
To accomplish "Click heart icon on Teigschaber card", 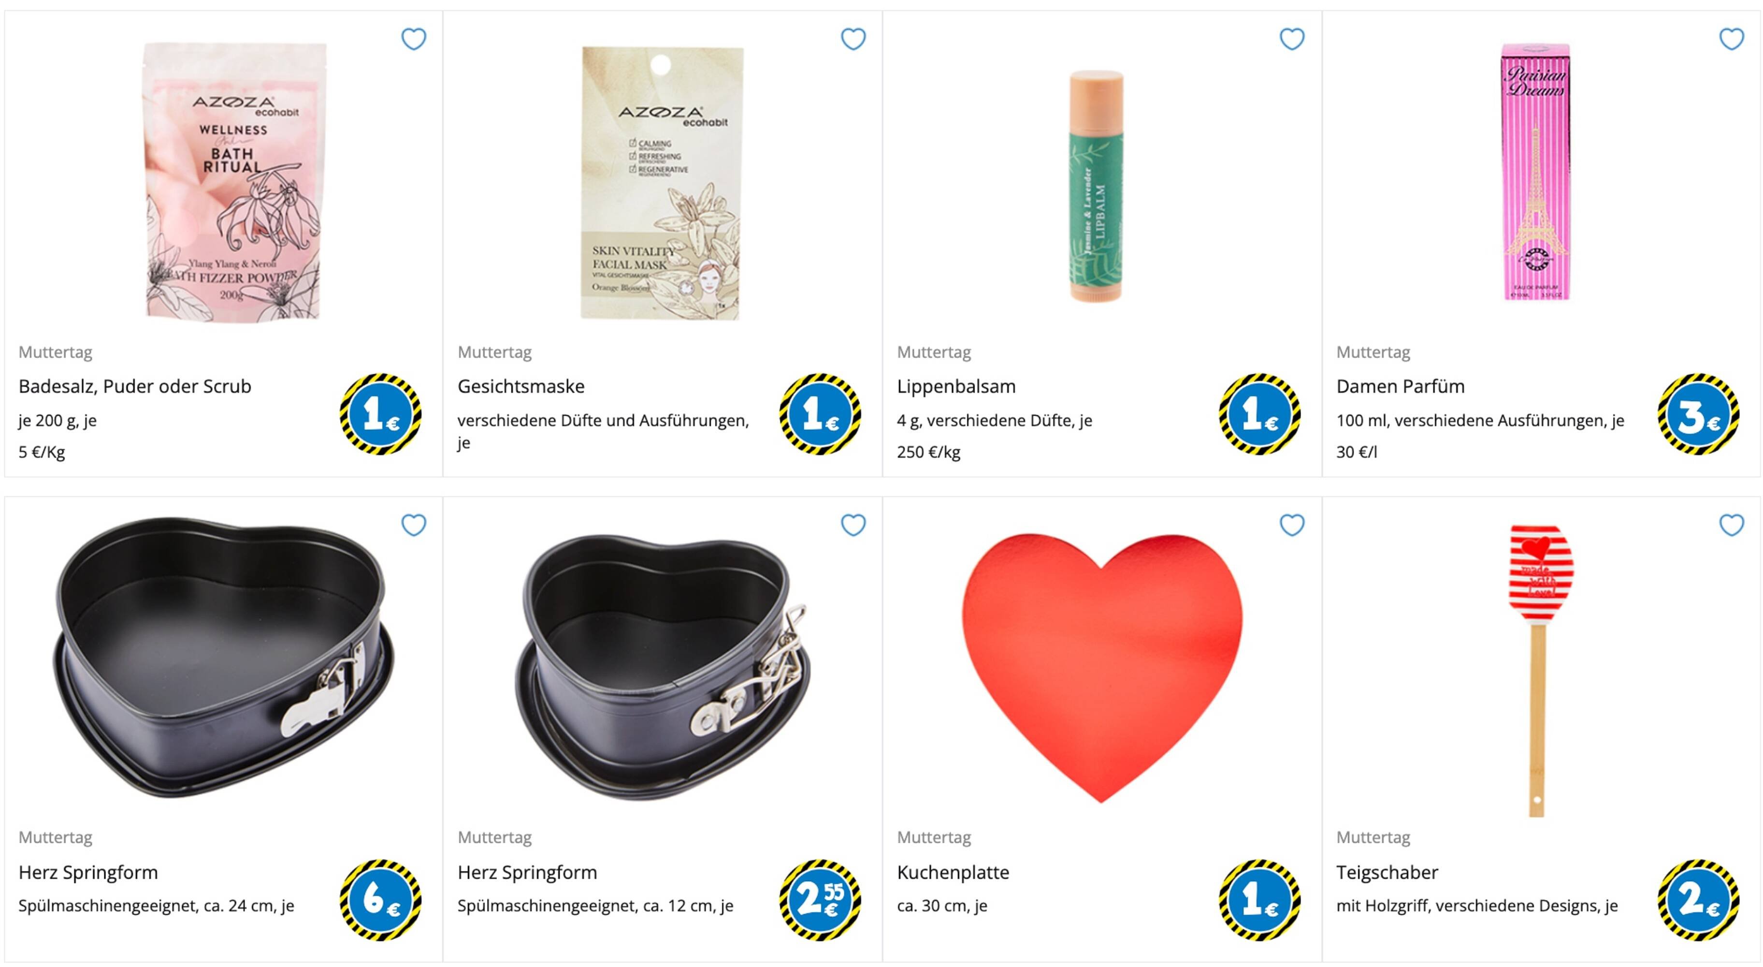I will pos(1732,525).
